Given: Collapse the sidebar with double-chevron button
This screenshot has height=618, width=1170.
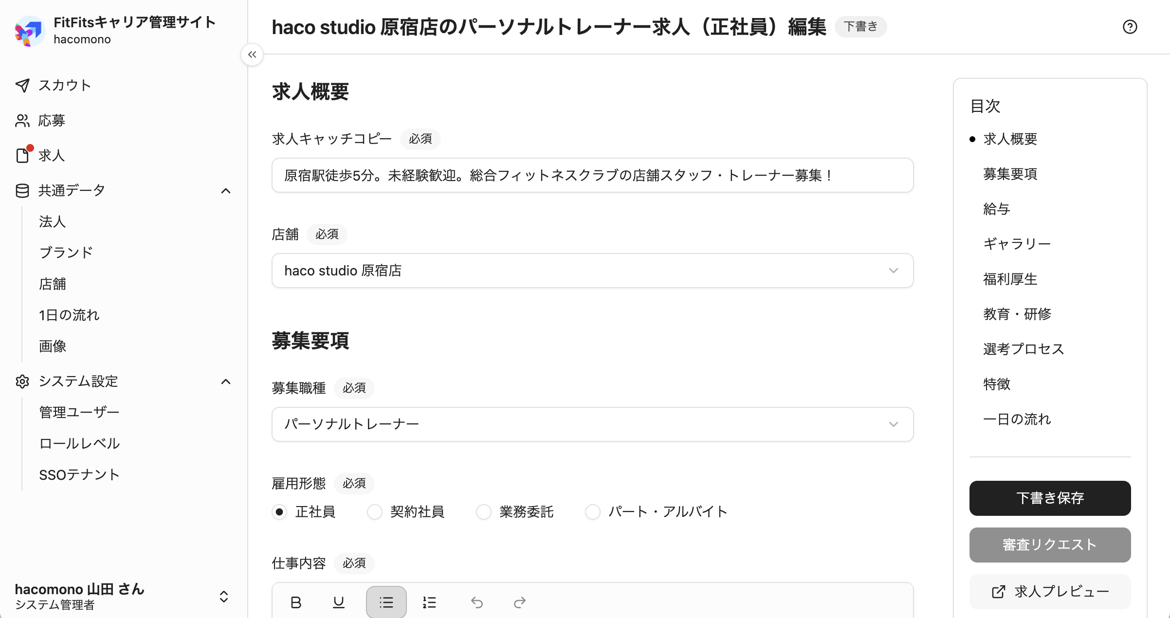Looking at the screenshot, I should 252,55.
